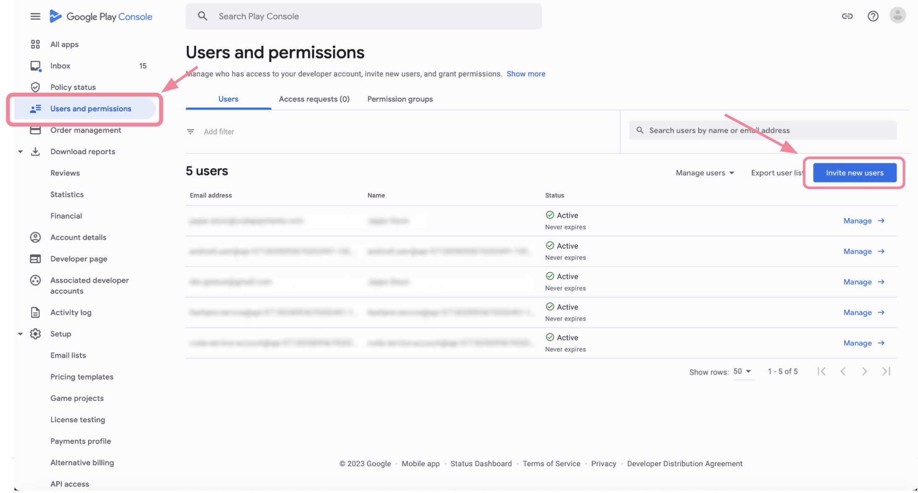Open Alternative billing under Setup
918x493 pixels.
82,462
